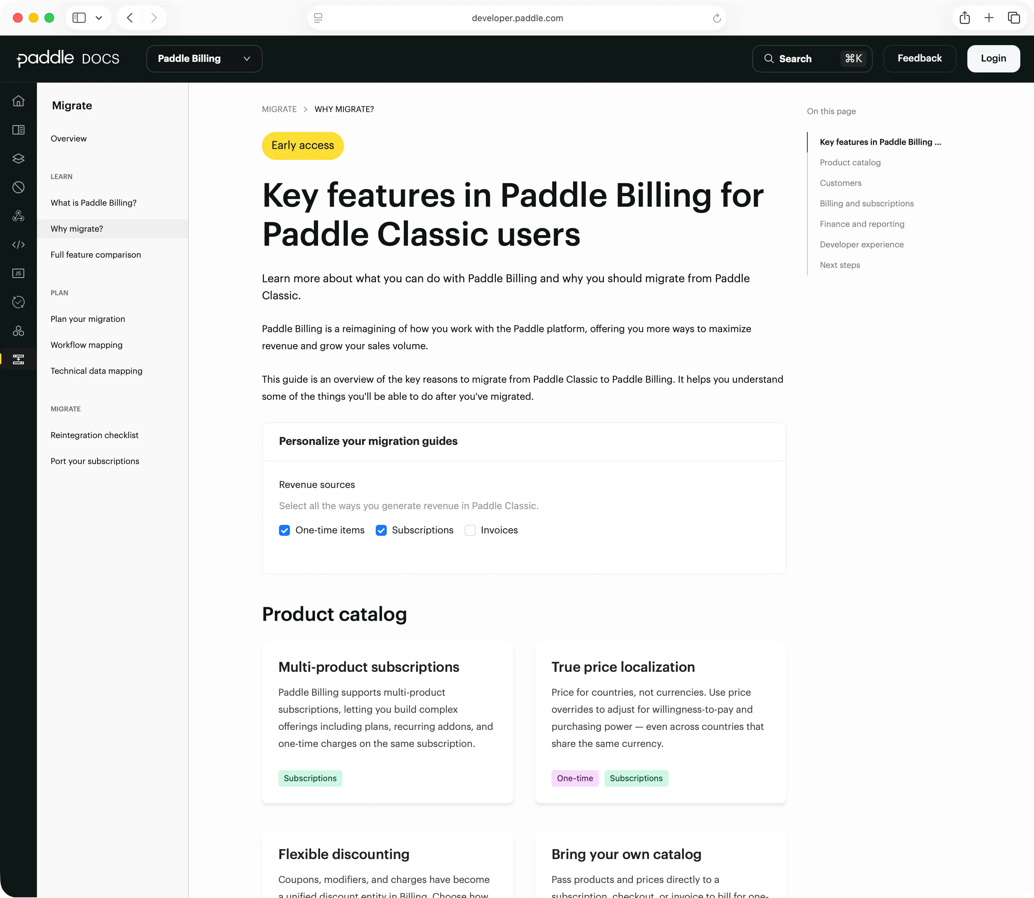Click the Feedback button

[920, 58]
